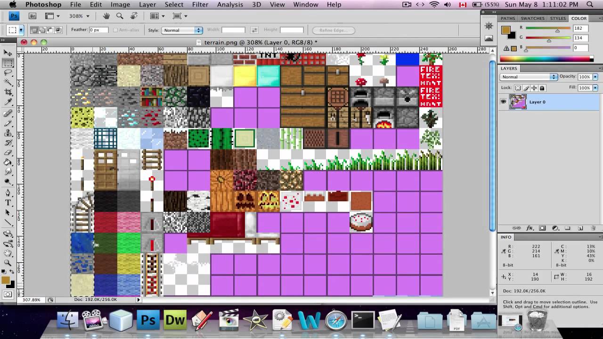This screenshot has height=339, width=603.
Task: Select the Lasso tool
Action: [8, 73]
